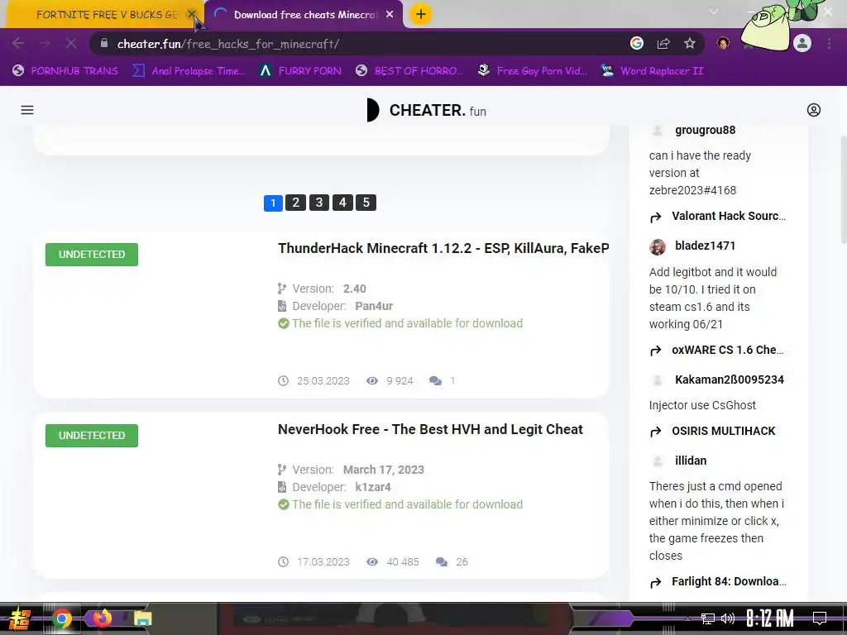
Task: Open ThunderHack Minecraft 1.12.2 post
Action: [443, 248]
